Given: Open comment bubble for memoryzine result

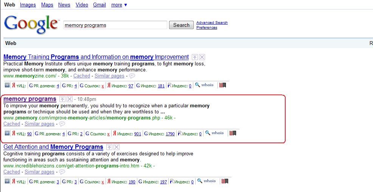Looking at the screenshot, I should tap(132, 76).
